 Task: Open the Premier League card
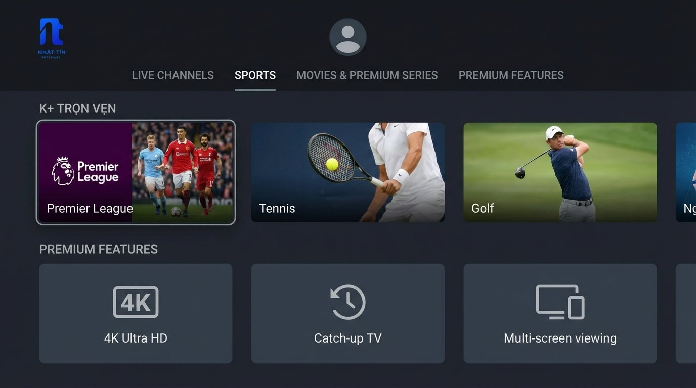click(136, 172)
